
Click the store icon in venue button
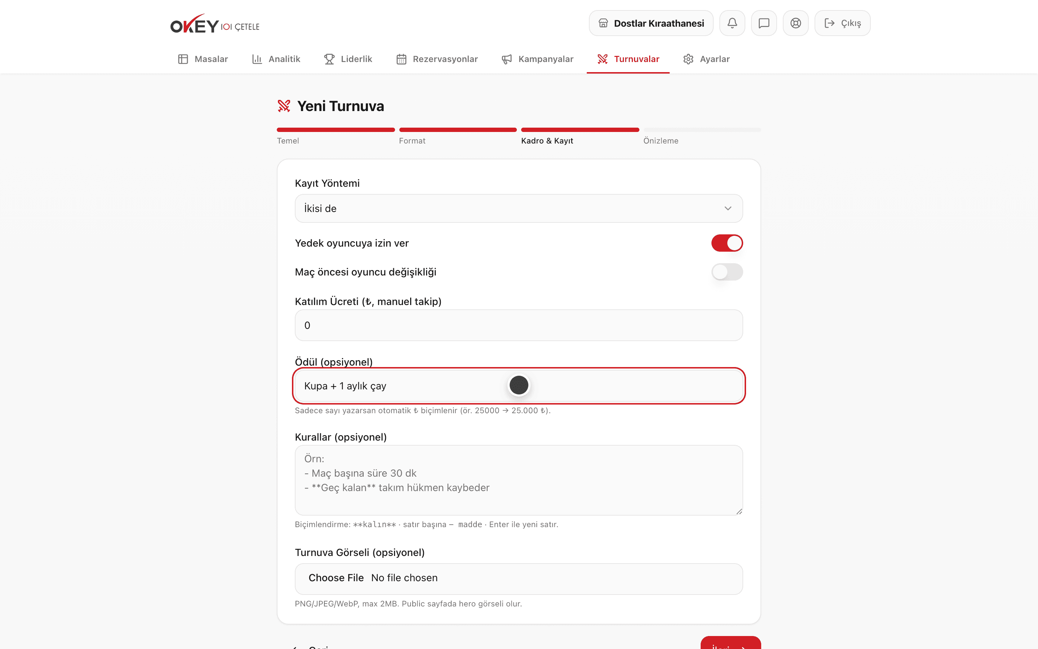pos(603,23)
